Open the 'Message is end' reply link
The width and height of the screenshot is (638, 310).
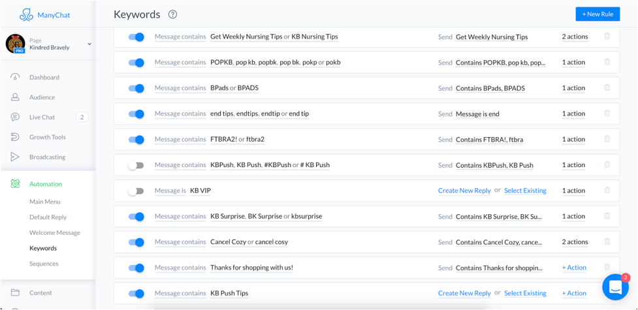477,114
